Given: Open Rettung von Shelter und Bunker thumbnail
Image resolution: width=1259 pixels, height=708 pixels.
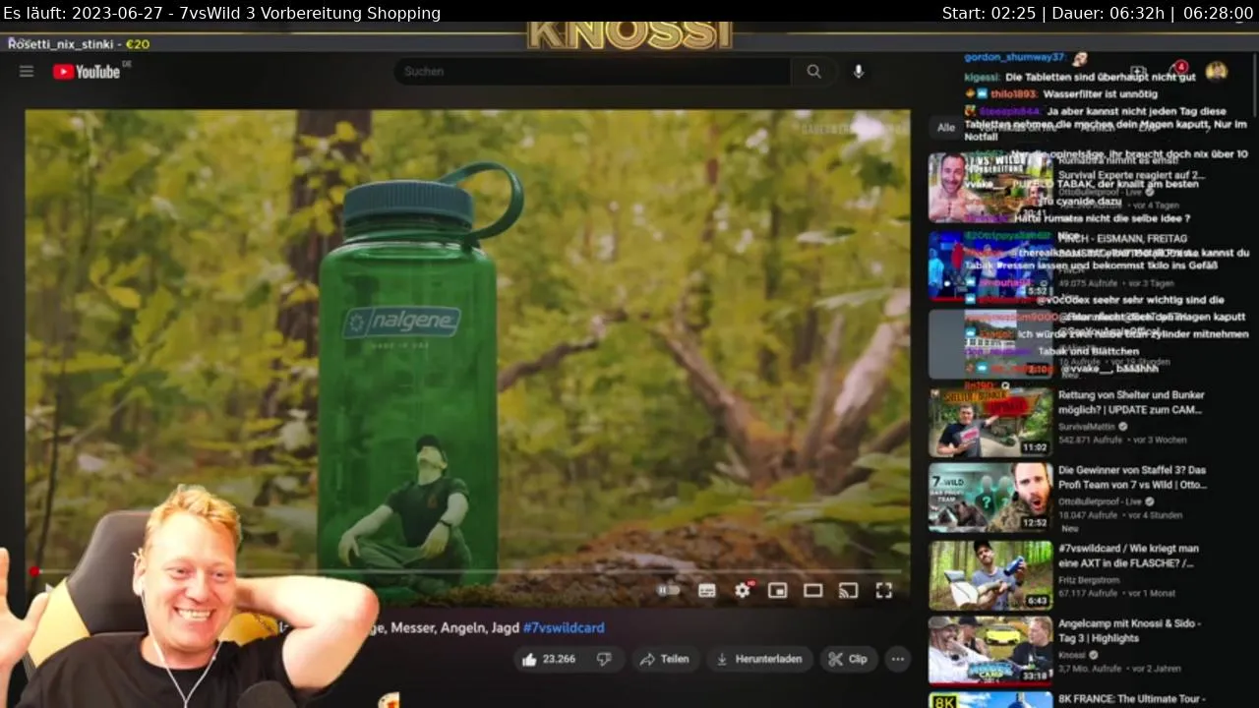Looking at the screenshot, I should coord(990,422).
